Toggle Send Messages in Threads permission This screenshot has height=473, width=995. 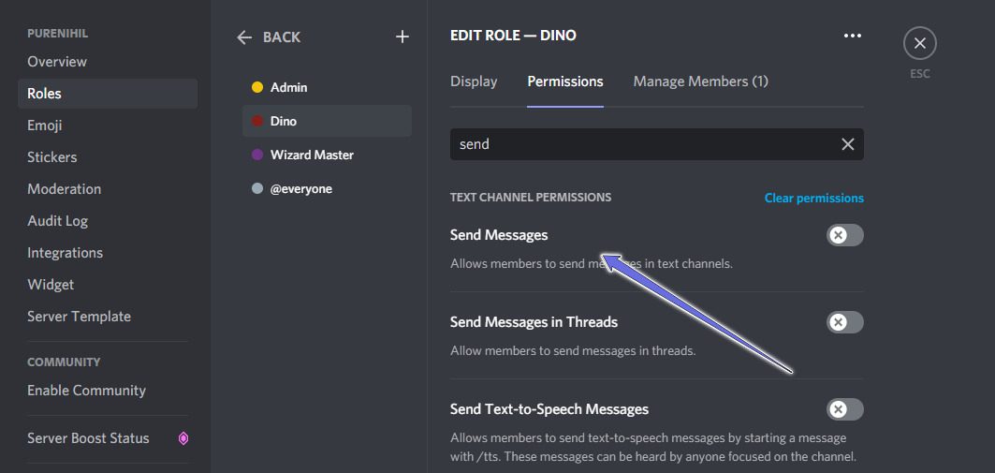[844, 322]
